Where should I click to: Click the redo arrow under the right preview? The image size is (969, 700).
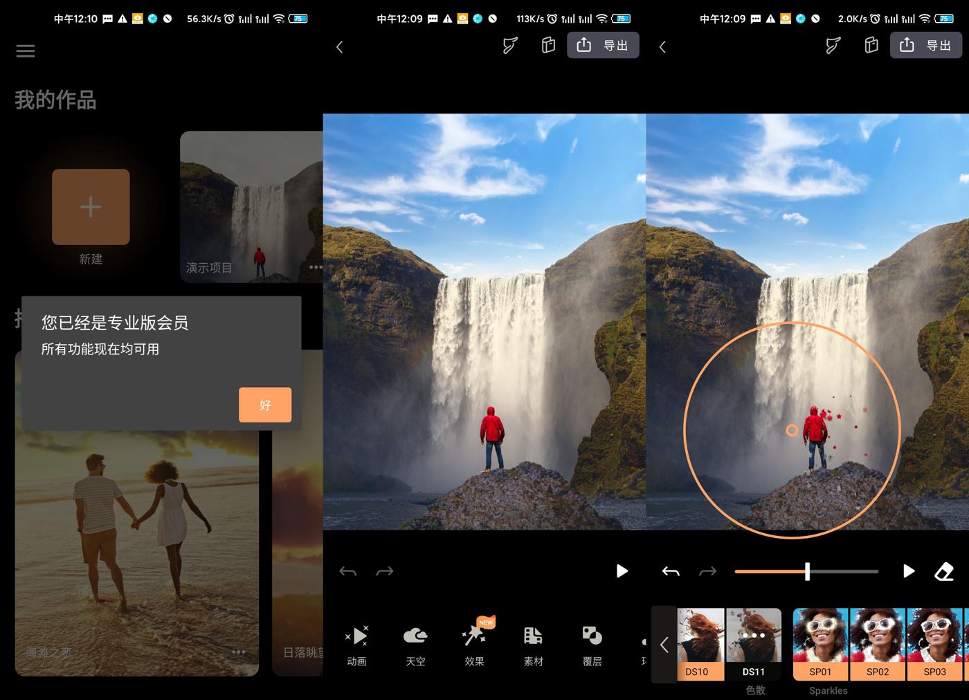tap(707, 571)
